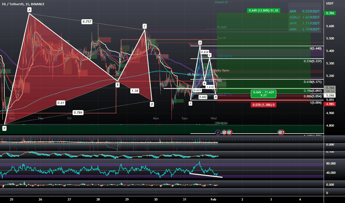
Task: Select point X label of small blue pattern
Action: 190,103
